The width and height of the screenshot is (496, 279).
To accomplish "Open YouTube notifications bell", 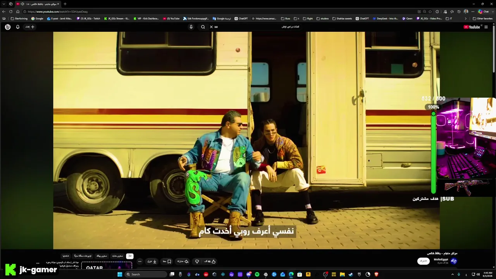I will coord(17,27).
